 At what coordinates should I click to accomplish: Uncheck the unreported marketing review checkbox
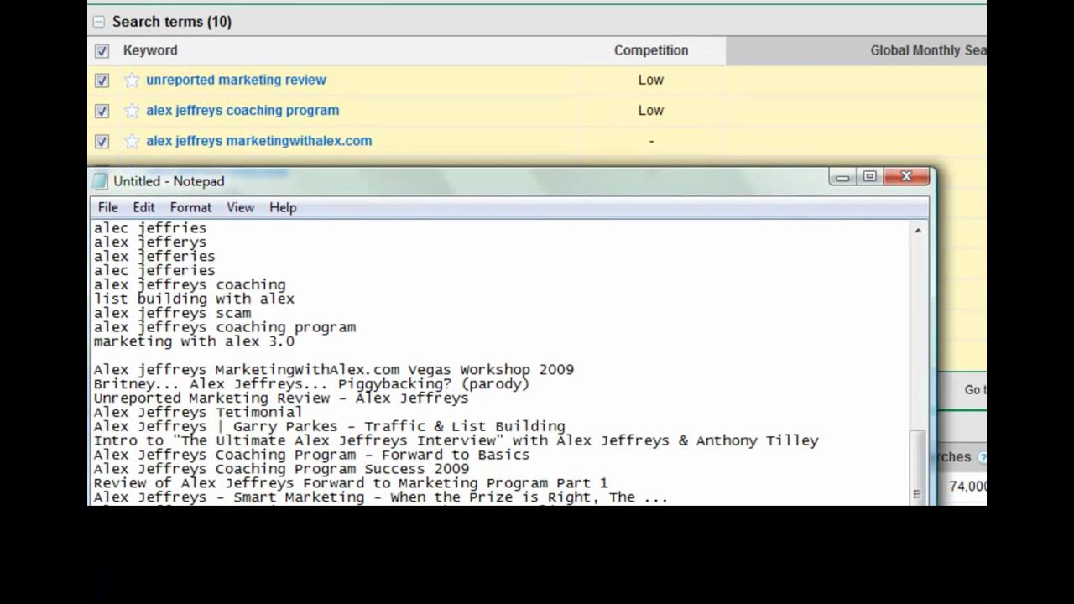pos(102,81)
